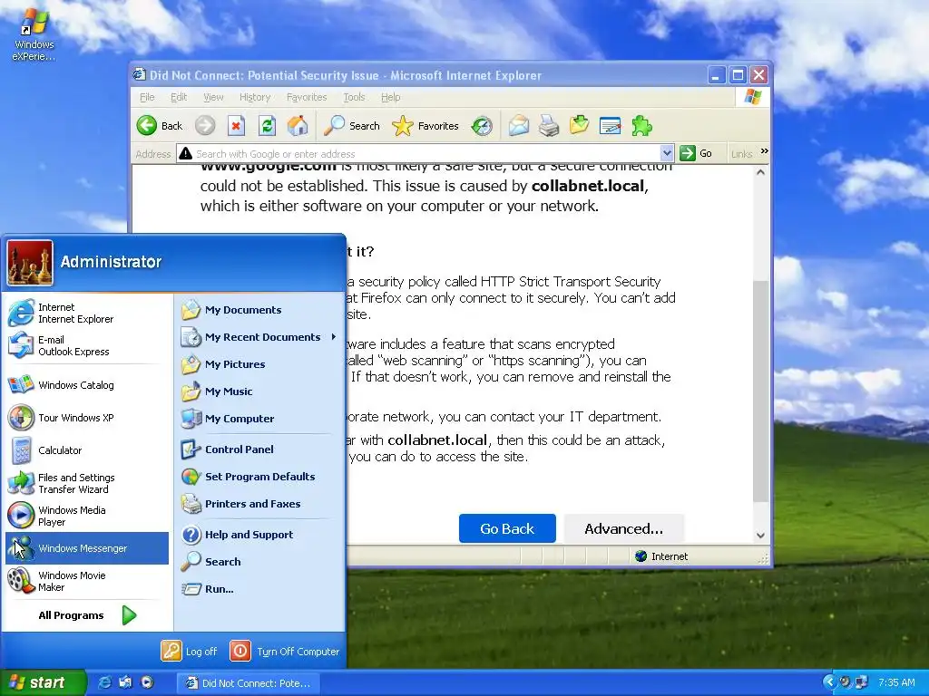Click the page scrollbar down arrow
Image resolution: width=929 pixels, height=696 pixels.
(761, 536)
